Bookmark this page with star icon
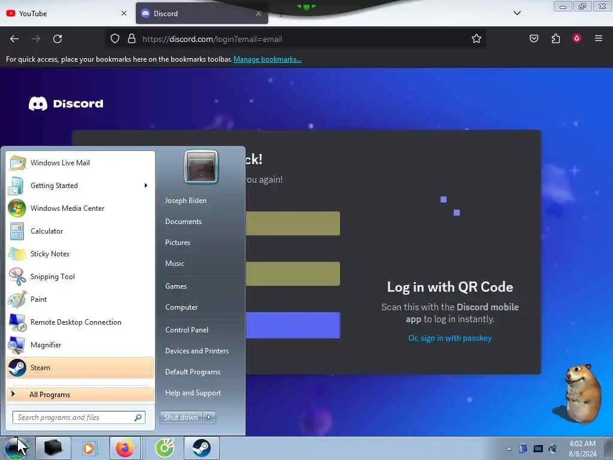 476,39
